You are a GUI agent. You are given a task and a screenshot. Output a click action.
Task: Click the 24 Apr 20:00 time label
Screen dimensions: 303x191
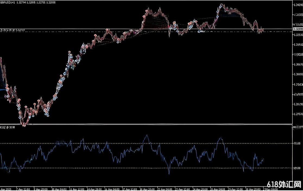(200, 189)
